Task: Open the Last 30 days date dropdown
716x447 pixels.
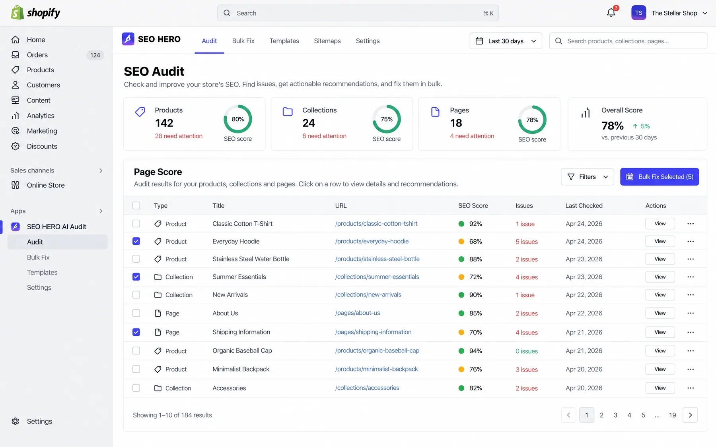Action: coord(506,41)
